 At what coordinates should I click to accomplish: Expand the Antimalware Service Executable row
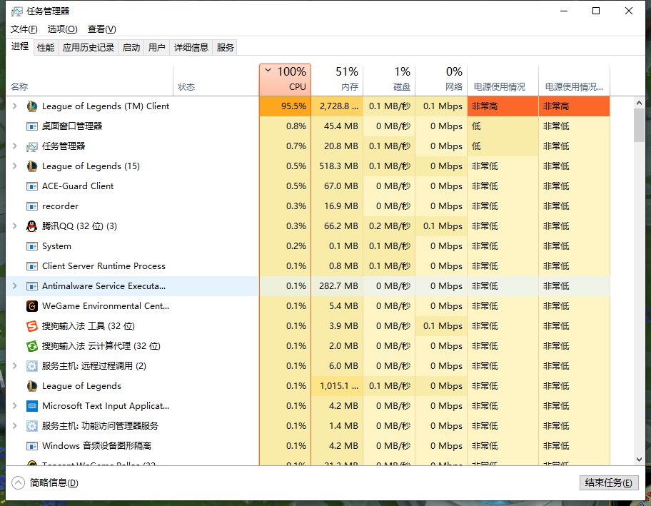pyautogui.click(x=15, y=286)
